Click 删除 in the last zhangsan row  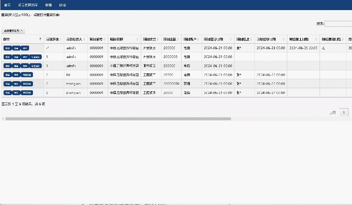tap(16, 93)
